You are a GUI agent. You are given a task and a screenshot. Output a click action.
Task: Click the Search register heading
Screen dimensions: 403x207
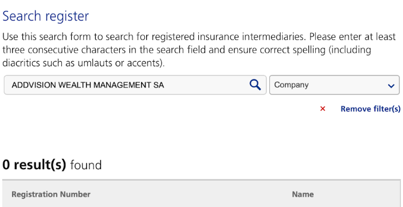(45, 16)
